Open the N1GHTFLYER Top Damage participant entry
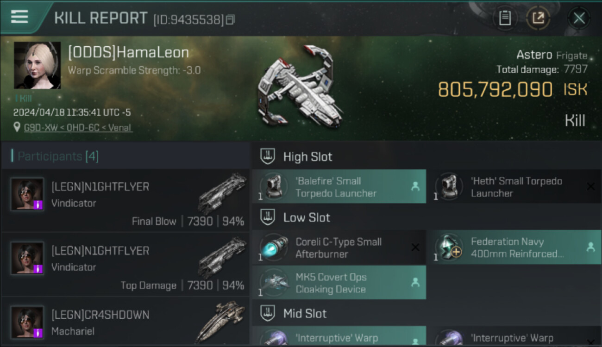The height and width of the screenshot is (347, 602). [x=125, y=264]
